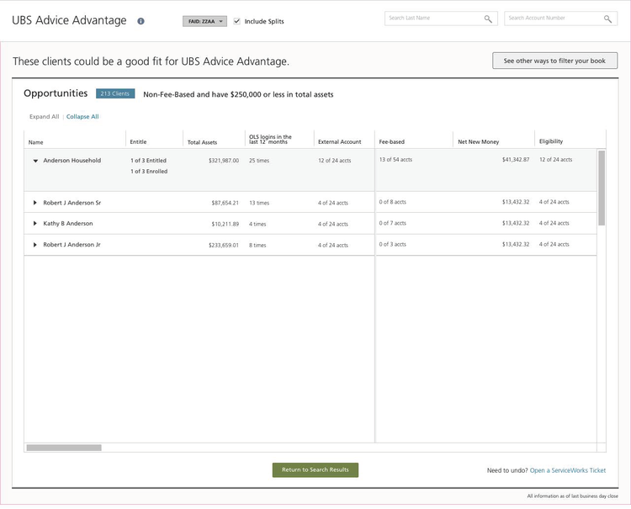Collapse the Anderson Household row

[35, 161]
